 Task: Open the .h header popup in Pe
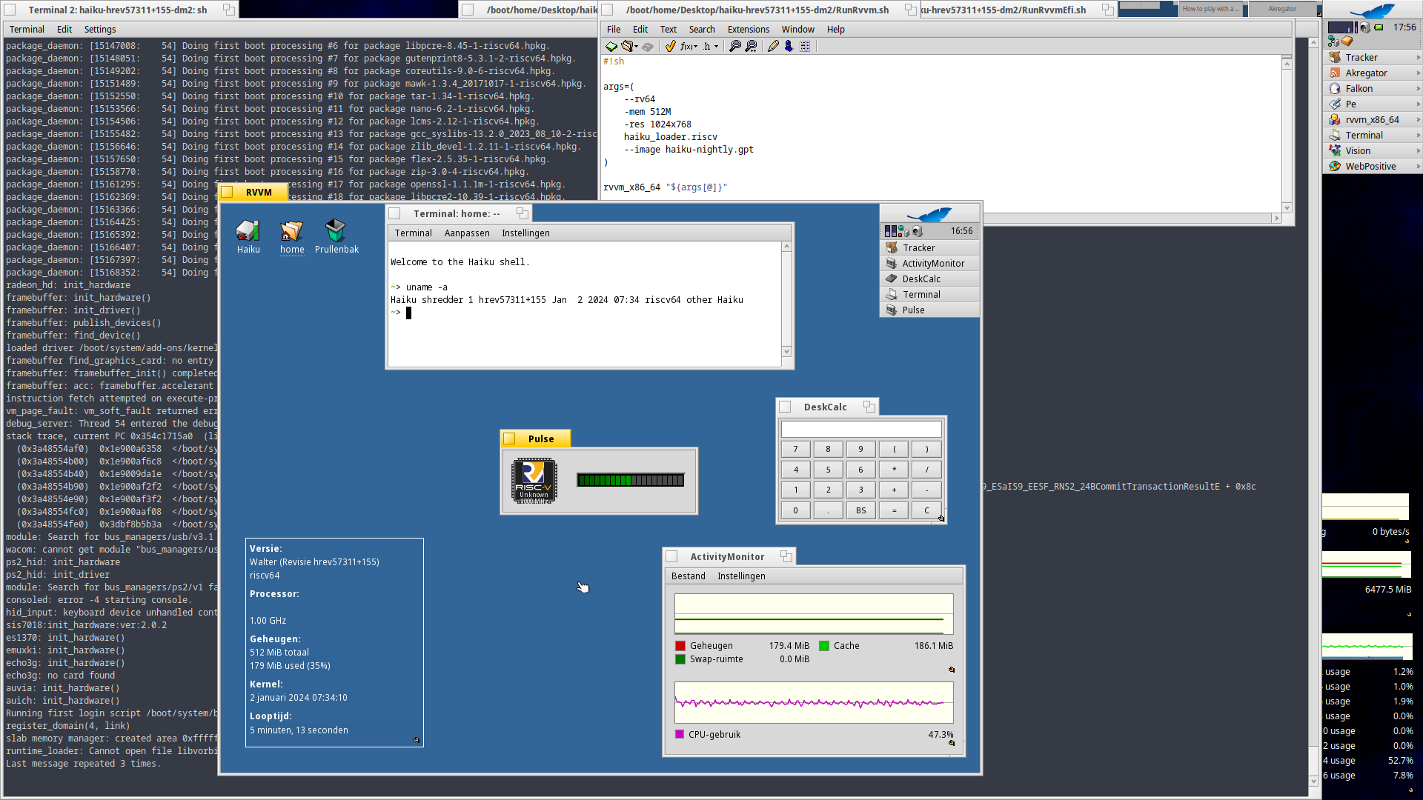pyautogui.click(x=710, y=46)
